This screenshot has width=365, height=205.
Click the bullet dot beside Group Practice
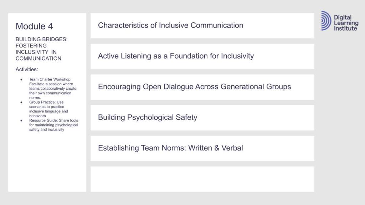click(x=21, y=102)
